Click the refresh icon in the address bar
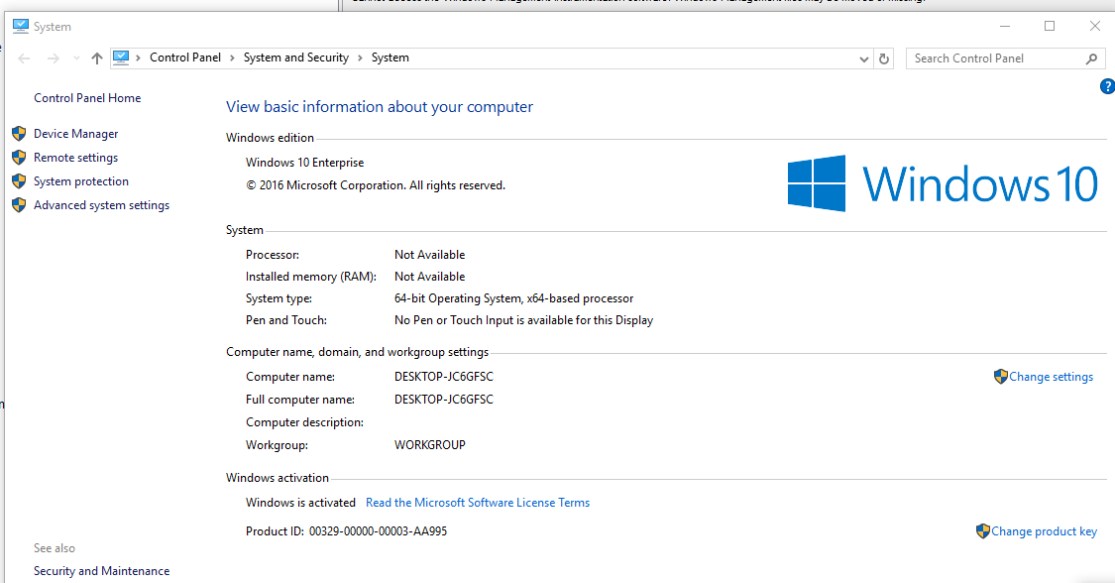This screenshot has width=1115, height=583. pos(885,58)
